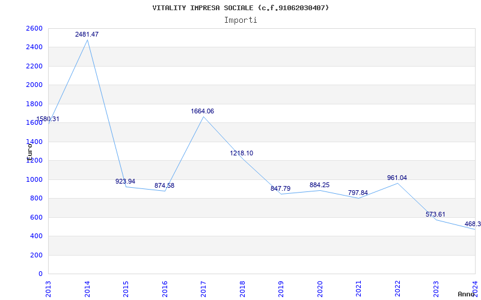The image size is (481, 300).
Task: Click the 2022 x-axis year label
Action: pos(398,289)
